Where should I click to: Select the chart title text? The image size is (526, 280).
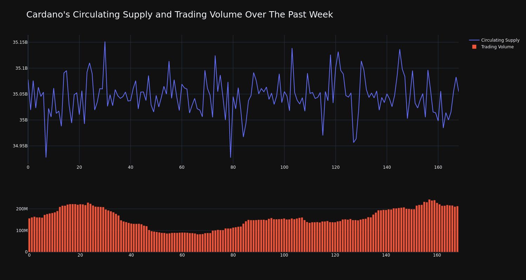180,15
